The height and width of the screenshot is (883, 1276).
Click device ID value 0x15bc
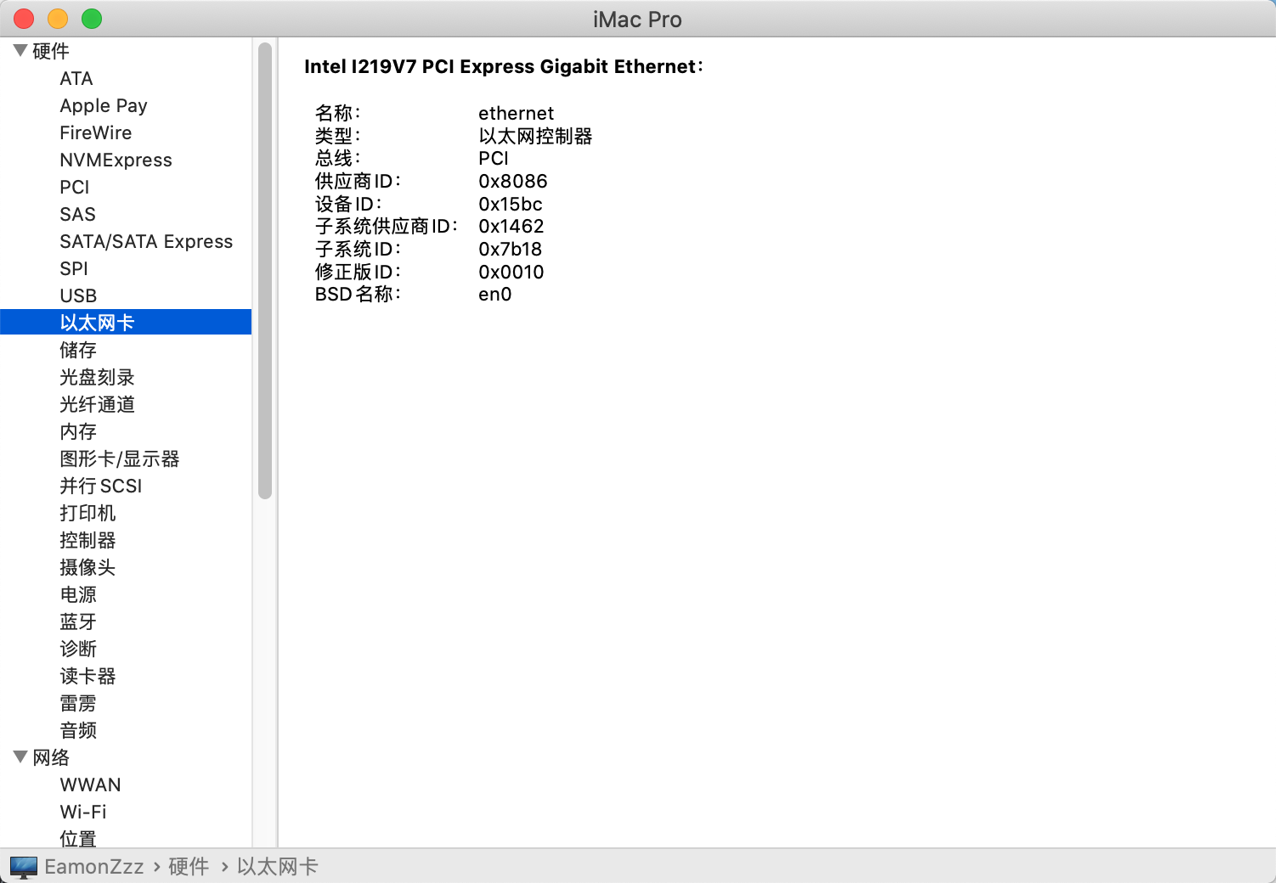coord(511,204)
